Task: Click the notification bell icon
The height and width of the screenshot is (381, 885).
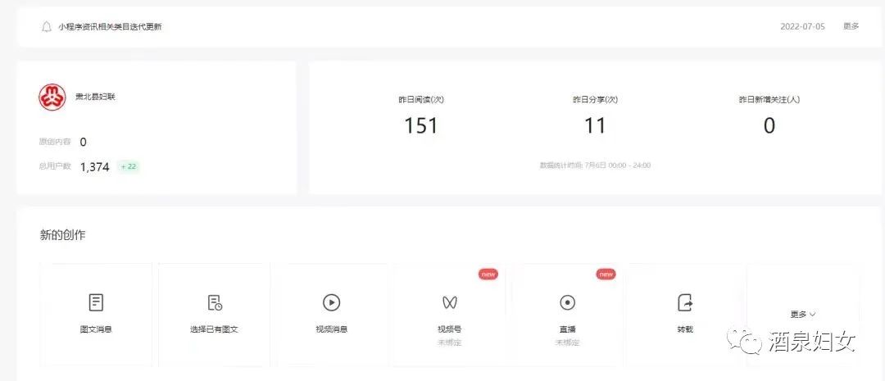Action: coord(46,26)
